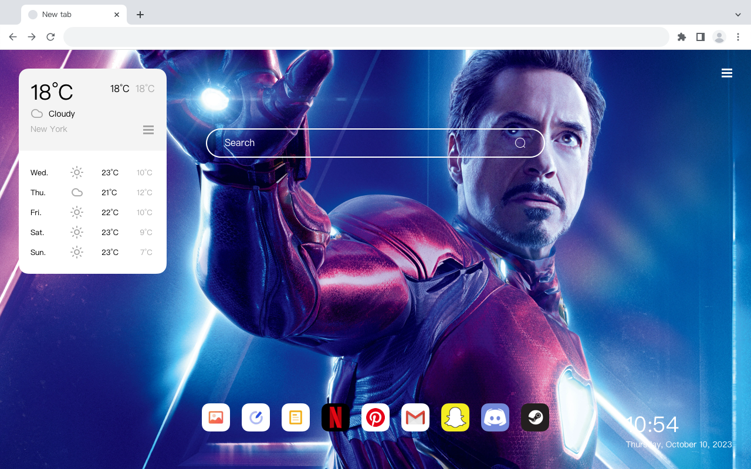The image size is (751, 469).
Task: Open the weather widget list menu icon
Action: [148, 130]
